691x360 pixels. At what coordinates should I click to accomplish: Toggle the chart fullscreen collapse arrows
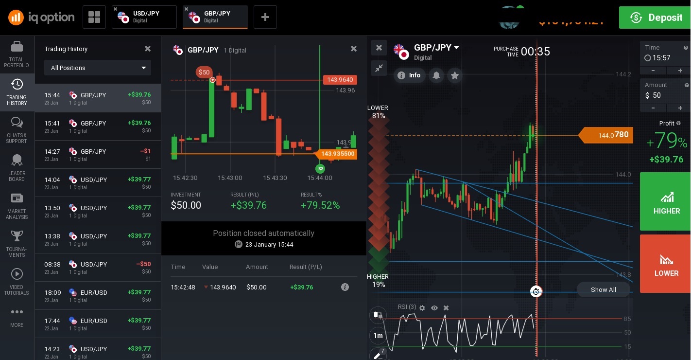tap(379, 68)
